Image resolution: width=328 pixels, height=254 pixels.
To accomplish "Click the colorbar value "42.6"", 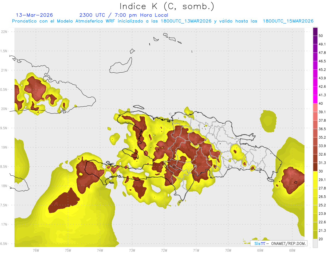I will click(x=322, y=87).
